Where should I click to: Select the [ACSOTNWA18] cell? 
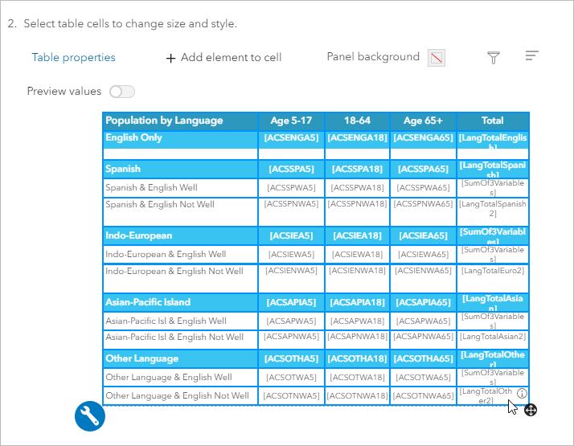click(357, 396)
